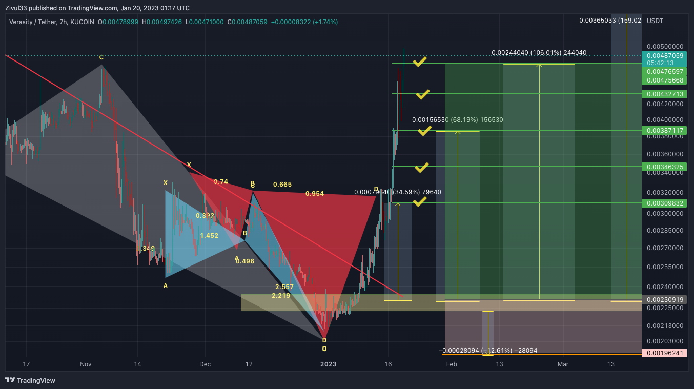Image resolution: width=694 pixels, height=389 pixels.
Task: Click the TradingView logo at the bottom
Action: [30, 380]
